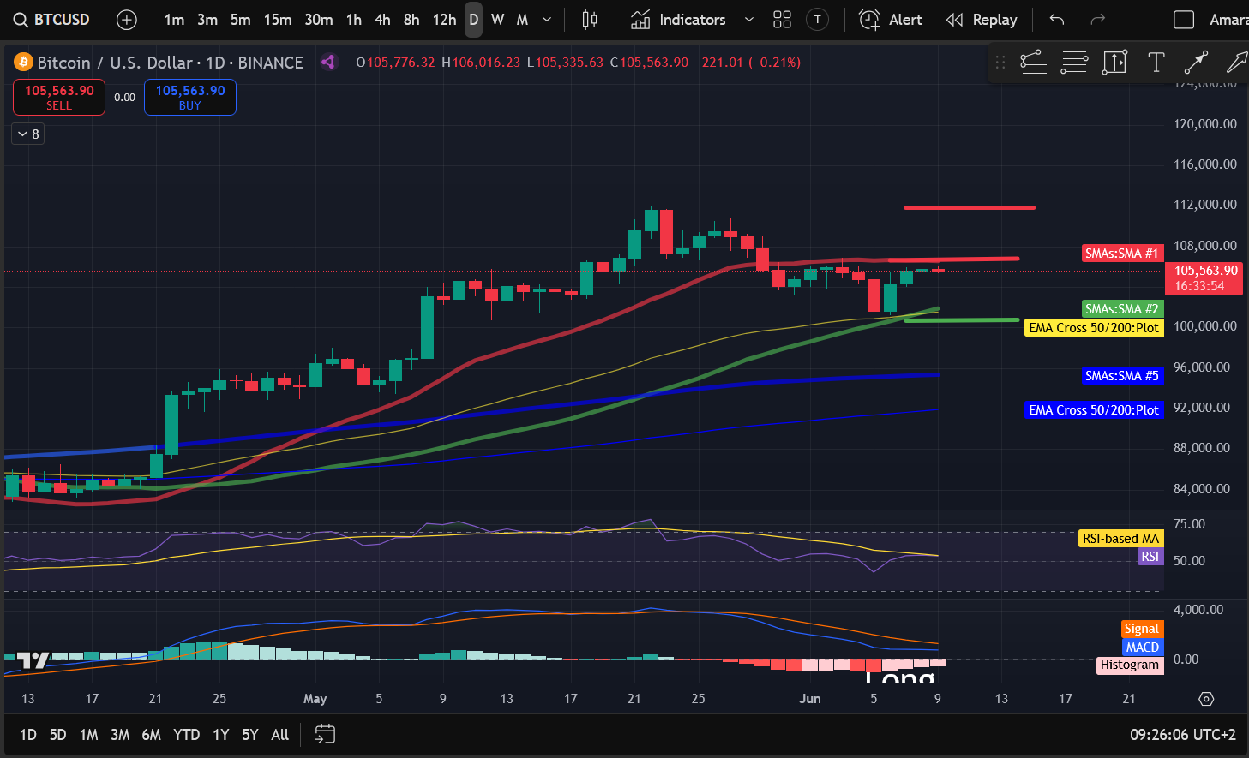This screenshot has width=1249, height=758.
Task: Open chart settings gear on the time axis
Action: pyautogui.click(x=1206, y=699)
